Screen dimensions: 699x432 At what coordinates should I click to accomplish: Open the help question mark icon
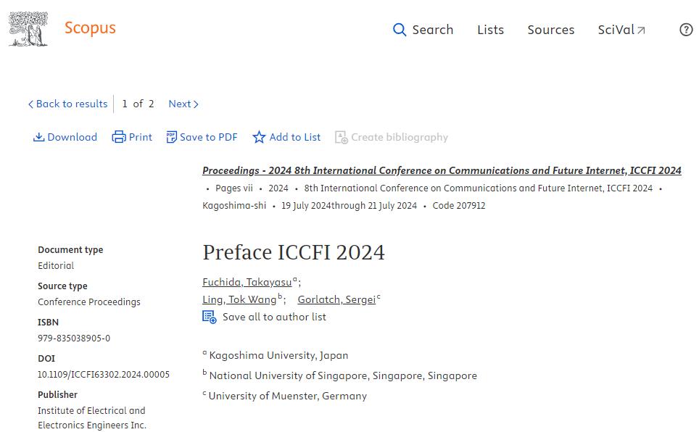pyautogui.click(x=686, y=30)
